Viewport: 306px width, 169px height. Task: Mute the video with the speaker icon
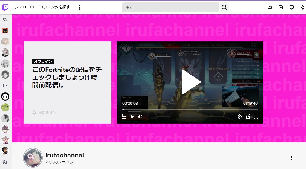tap(140, 117)
